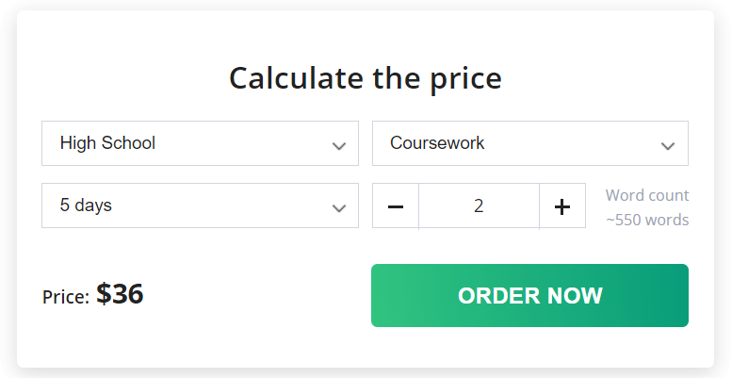Click the plus icon to add pages
Image resolution: width=732 pixels, height=378 pixels.
tap(562, 206)
